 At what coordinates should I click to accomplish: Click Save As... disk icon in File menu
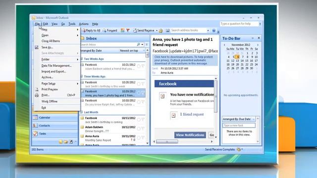(x=37, y=47)
